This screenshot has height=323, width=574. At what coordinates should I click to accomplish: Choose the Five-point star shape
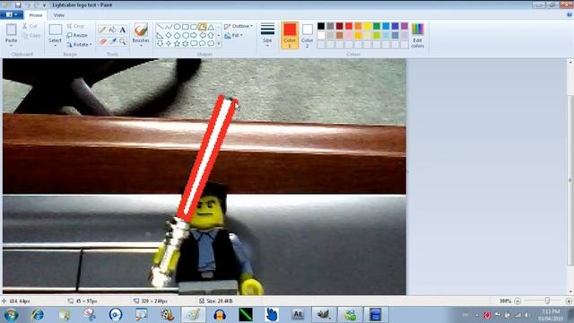coord(177,44)
